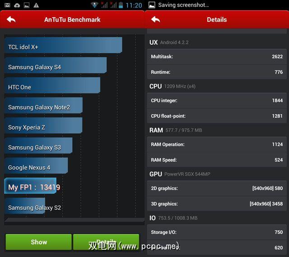
Task: Select the My FP1 13419 score bar
Action: tap(30, 186)
